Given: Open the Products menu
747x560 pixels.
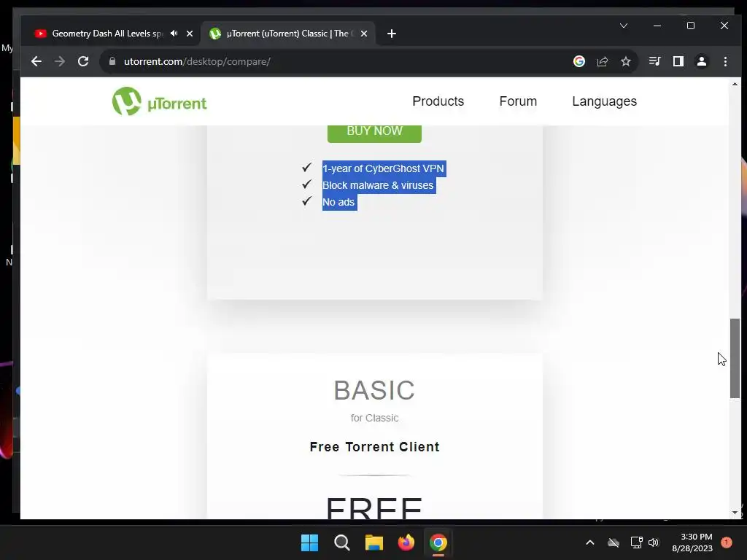Looking at the screenshot, I should 438,101.
